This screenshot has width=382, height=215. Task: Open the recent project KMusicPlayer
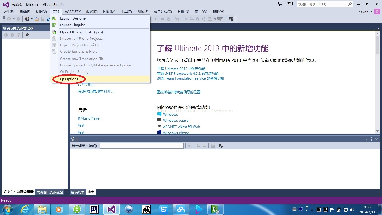click(x=89, y=118)
